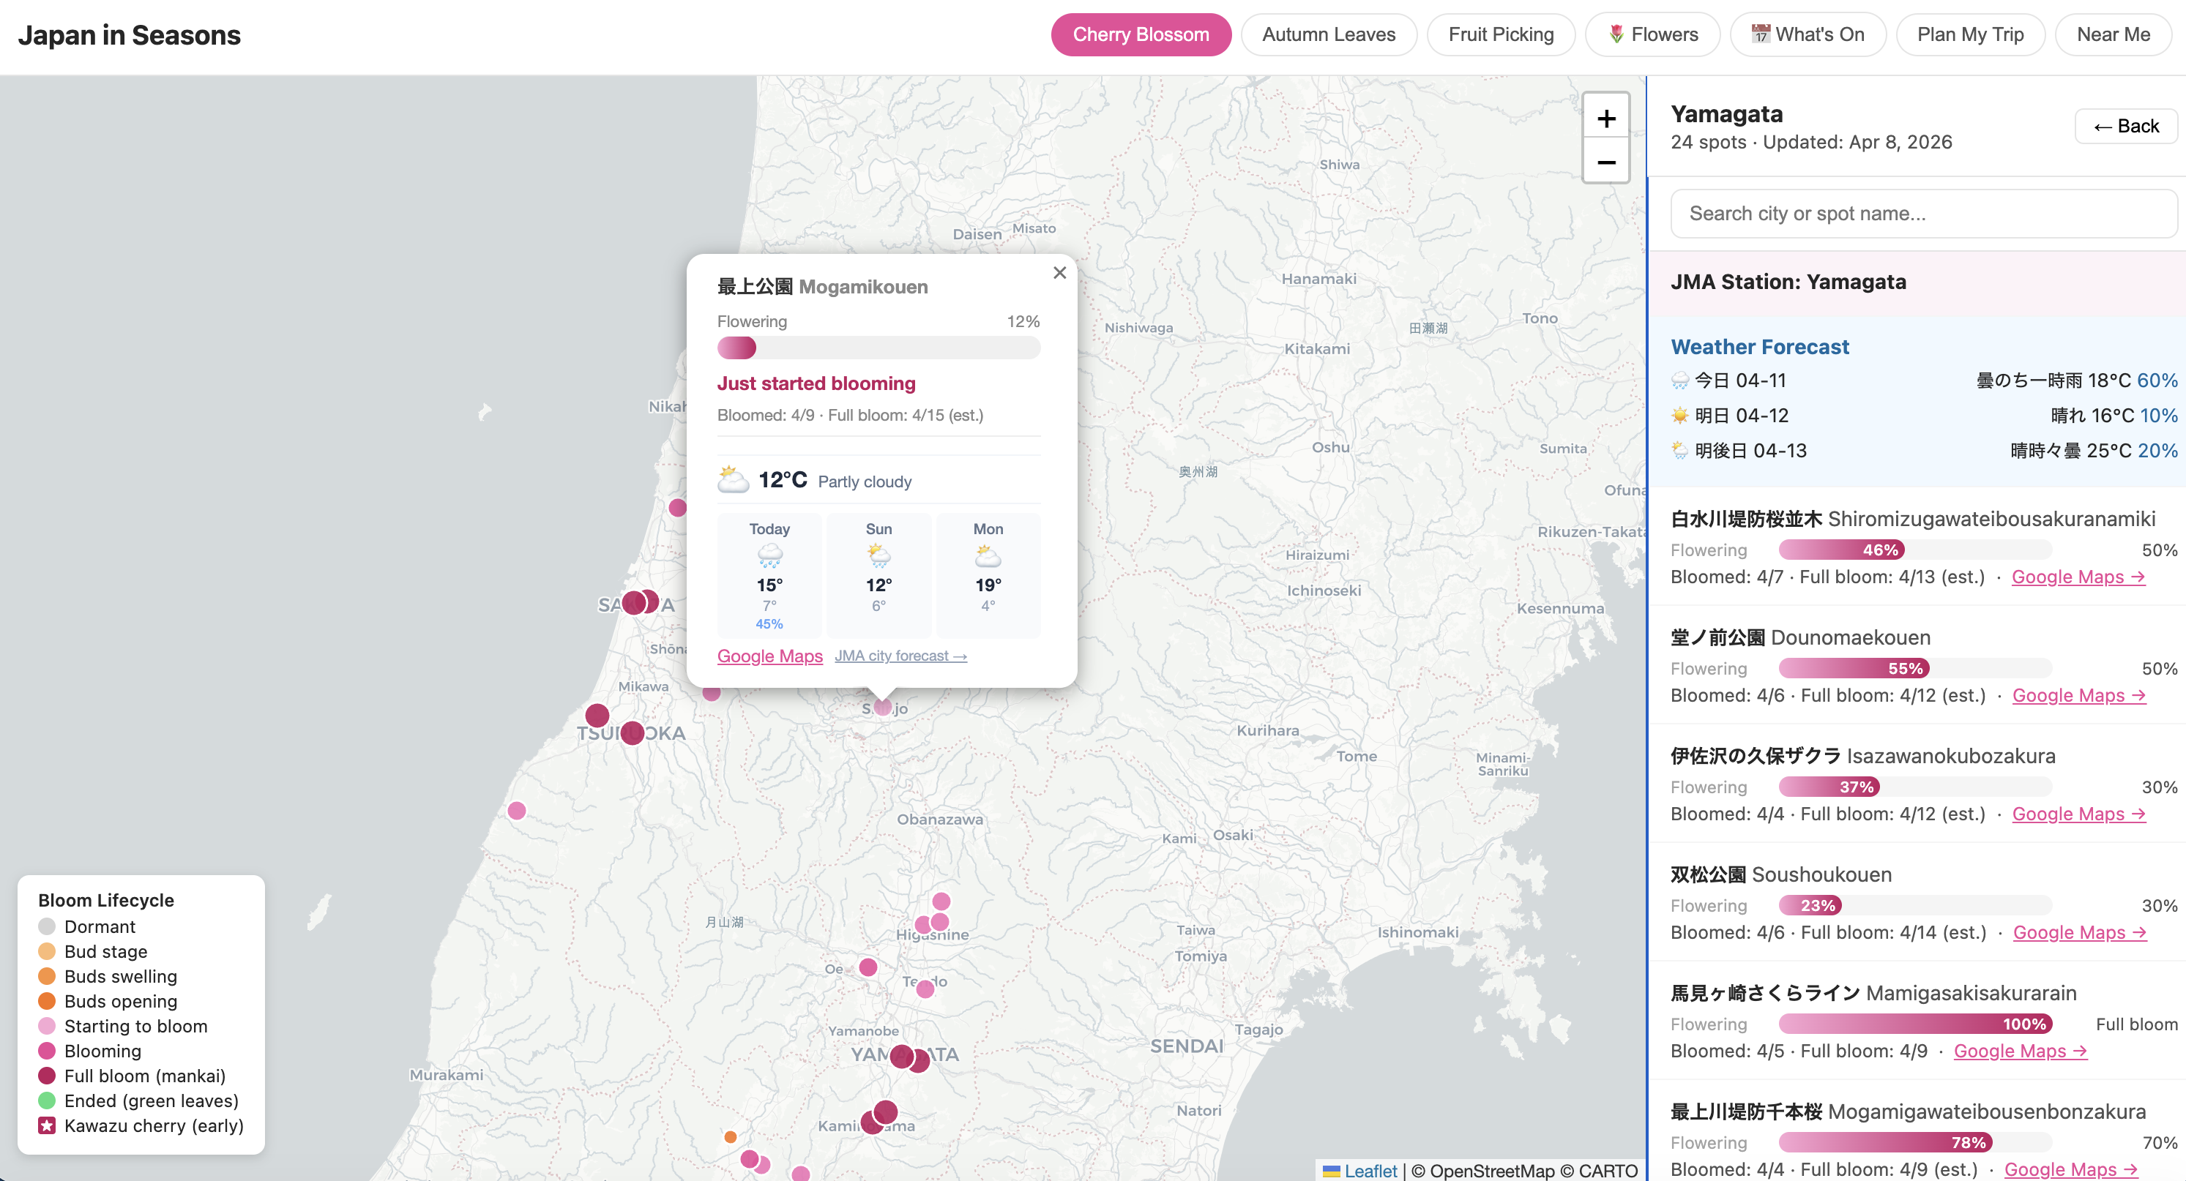Viewport: 2186px width, 1181px height.
Task: Open Google Maps for Dounomaekouen
Action: 2078,695
